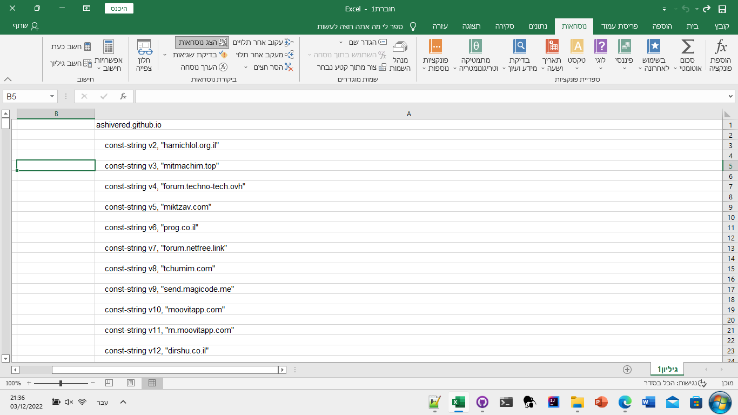Select column A header
738x415 pixels.
408,114
